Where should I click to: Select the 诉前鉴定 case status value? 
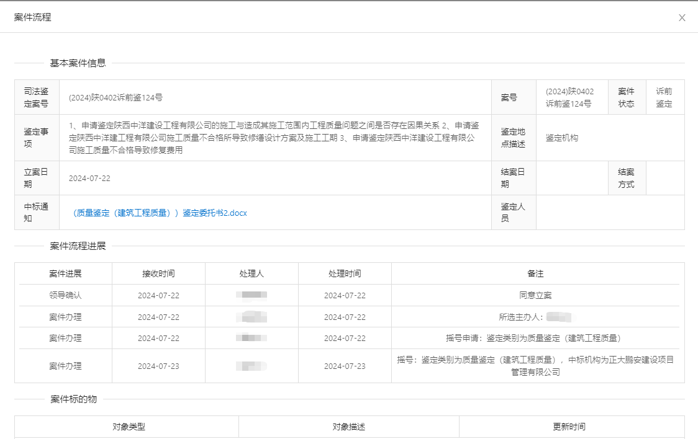[664, 97]
